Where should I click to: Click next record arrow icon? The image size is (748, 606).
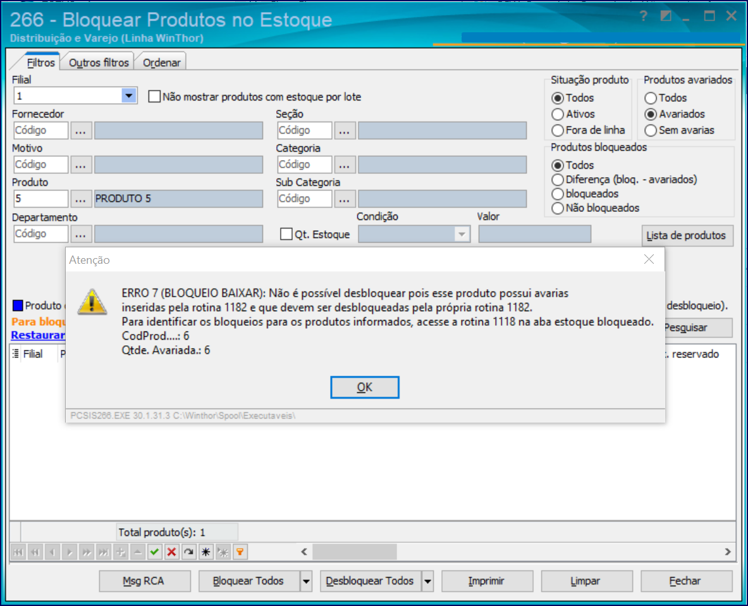pos(70,552)
